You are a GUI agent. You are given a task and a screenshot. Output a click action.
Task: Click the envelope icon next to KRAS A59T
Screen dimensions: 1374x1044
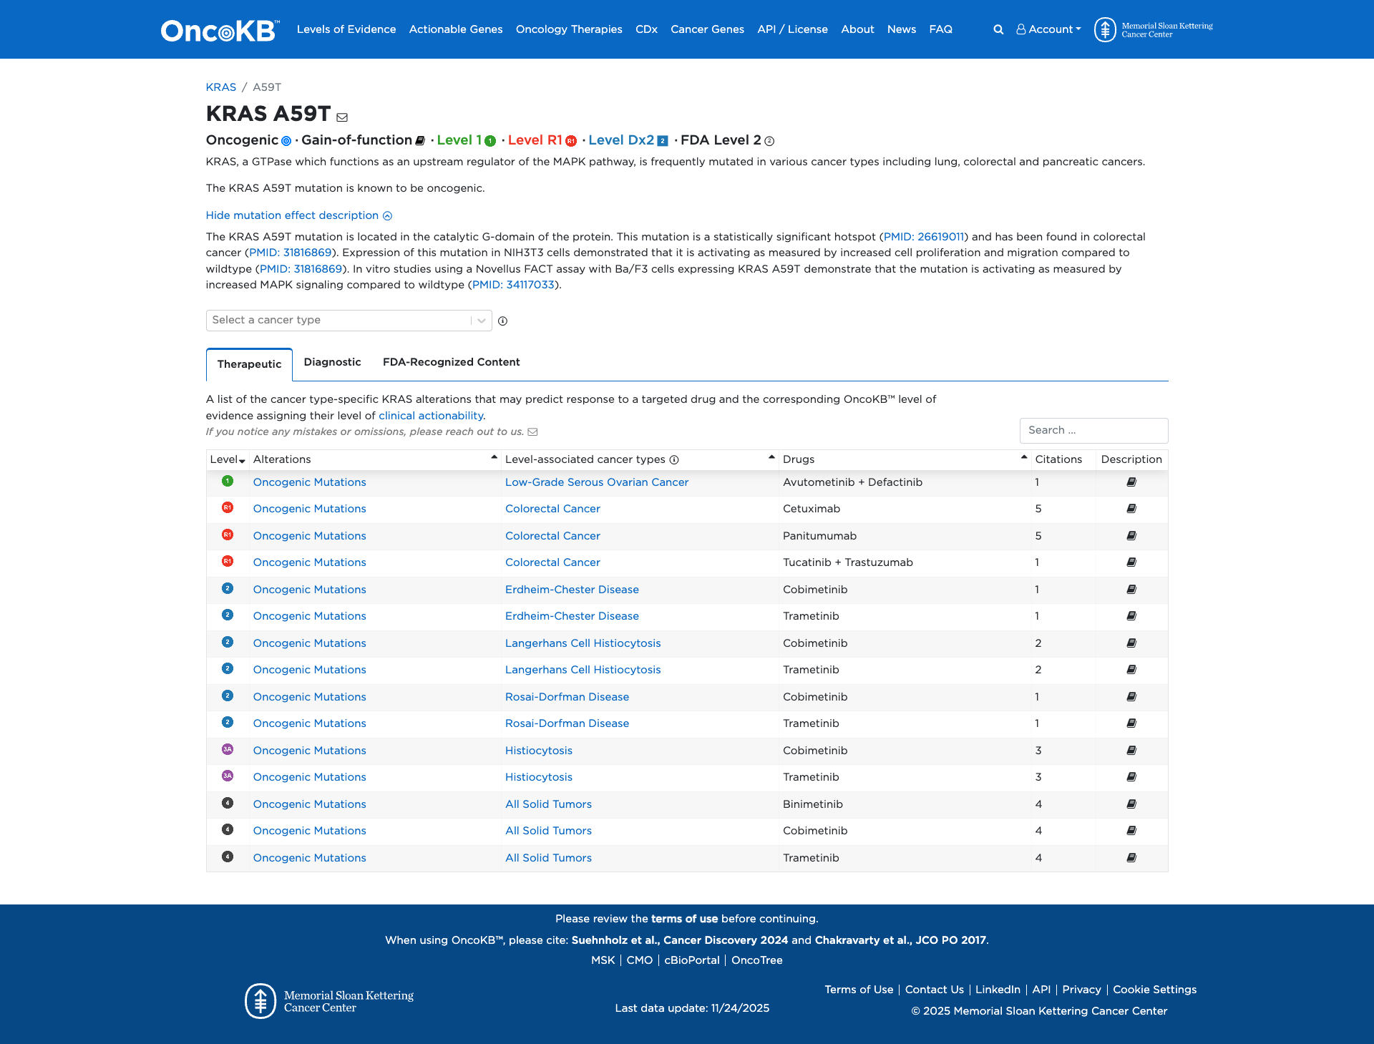coord(343,117)
